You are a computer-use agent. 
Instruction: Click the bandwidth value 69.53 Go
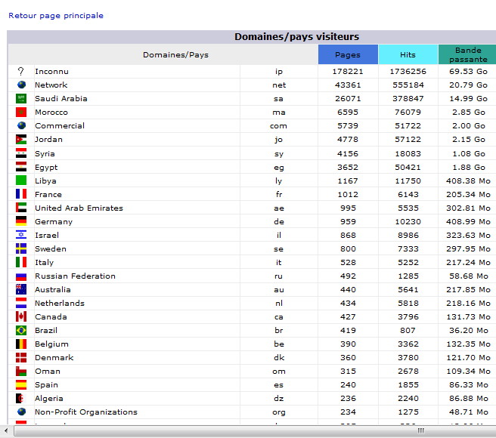[468, 72]
